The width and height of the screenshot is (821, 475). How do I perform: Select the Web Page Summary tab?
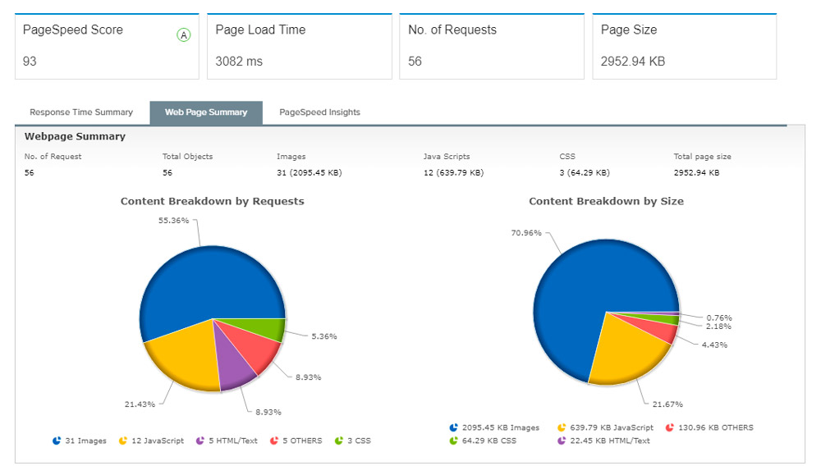click(x=206, y=112)
